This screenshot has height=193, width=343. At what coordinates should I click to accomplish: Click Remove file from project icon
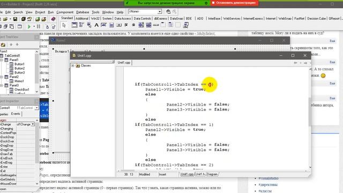click(44, 19)
